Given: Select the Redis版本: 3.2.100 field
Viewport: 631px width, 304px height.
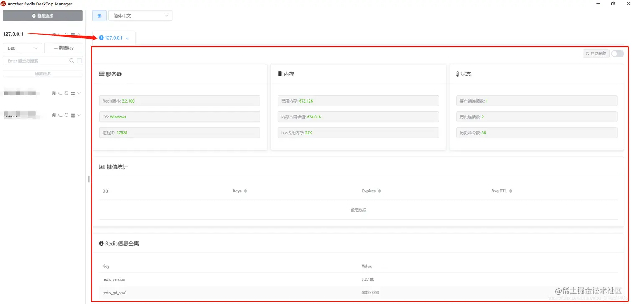Looking at the screenshot, I should click(179, 101).
